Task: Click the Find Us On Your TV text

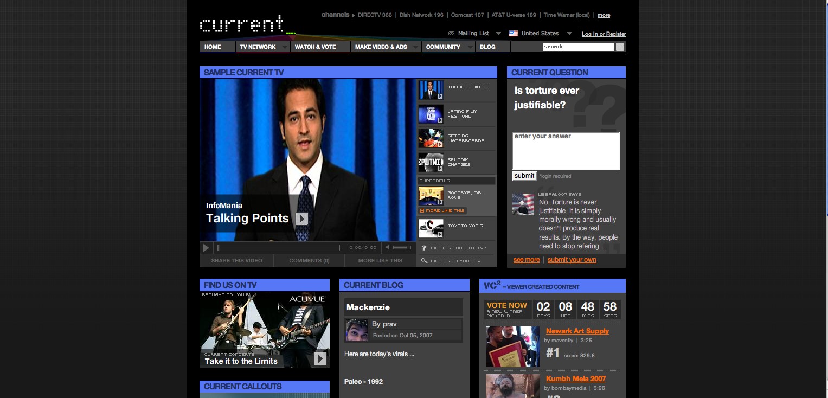Action: click(455, 261)
